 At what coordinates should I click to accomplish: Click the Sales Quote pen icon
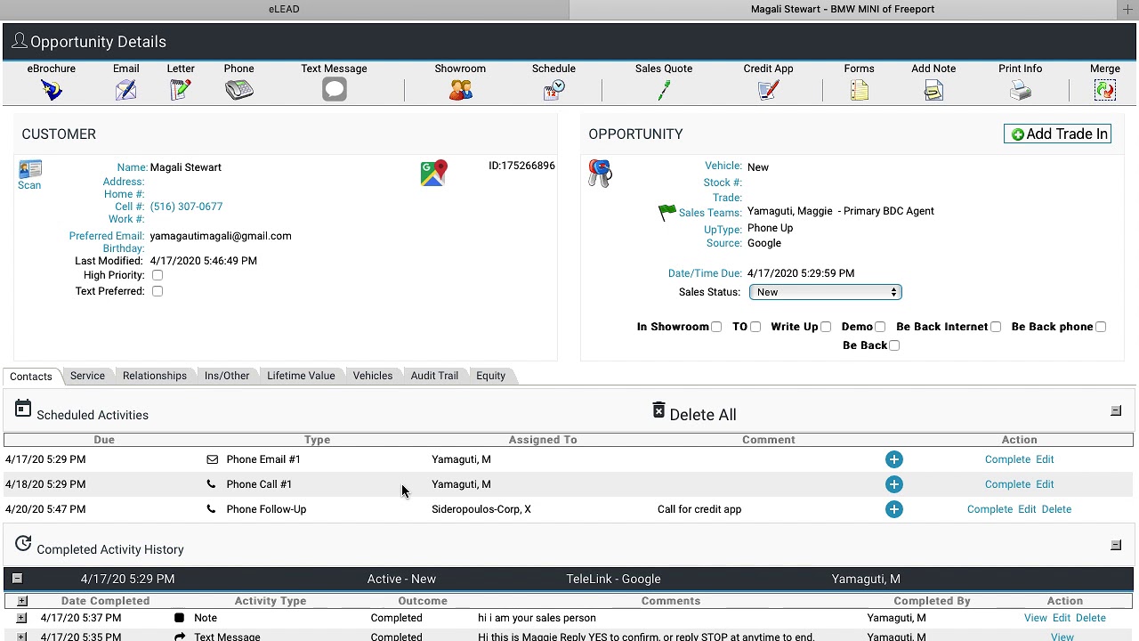point(664,90)
